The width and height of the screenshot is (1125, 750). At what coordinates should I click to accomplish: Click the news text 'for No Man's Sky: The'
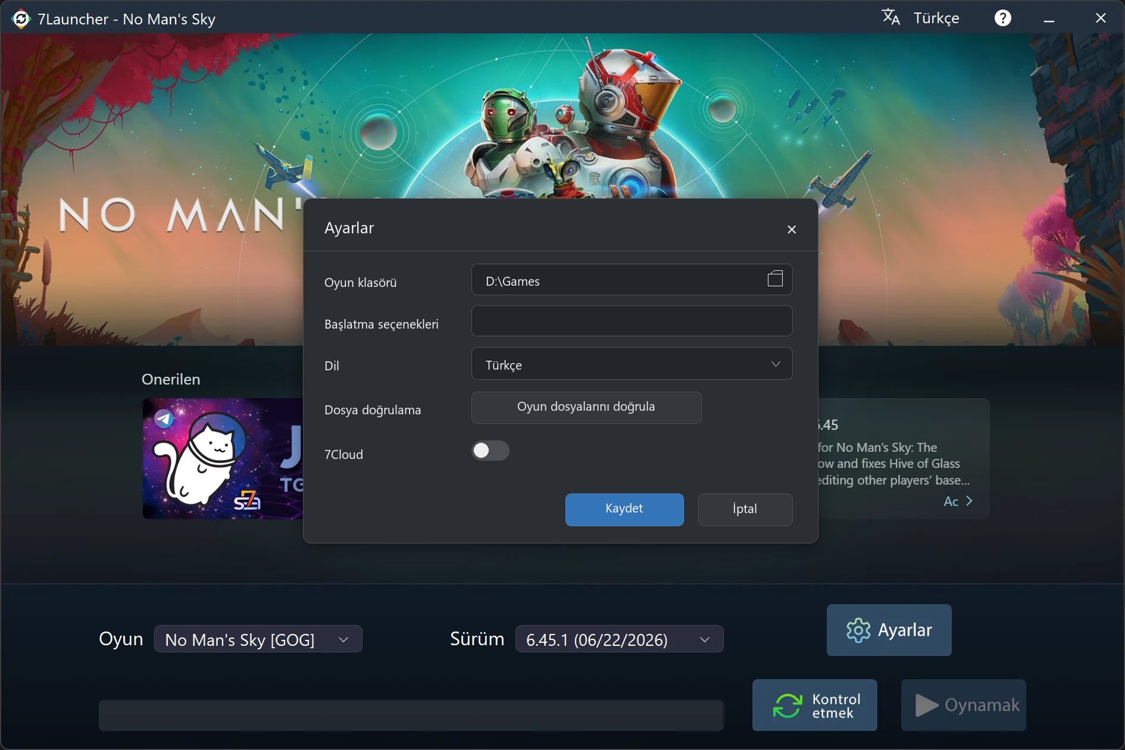point(877,448)
